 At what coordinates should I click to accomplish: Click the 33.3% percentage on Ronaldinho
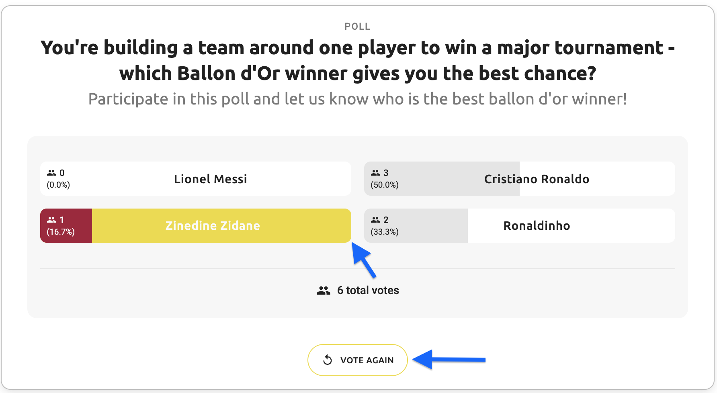point(385,232)
